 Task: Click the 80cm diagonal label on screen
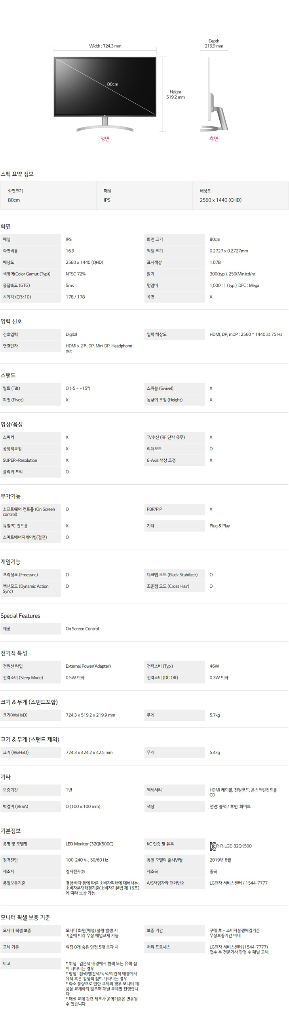pyautogui.click(x=113, y=84)
